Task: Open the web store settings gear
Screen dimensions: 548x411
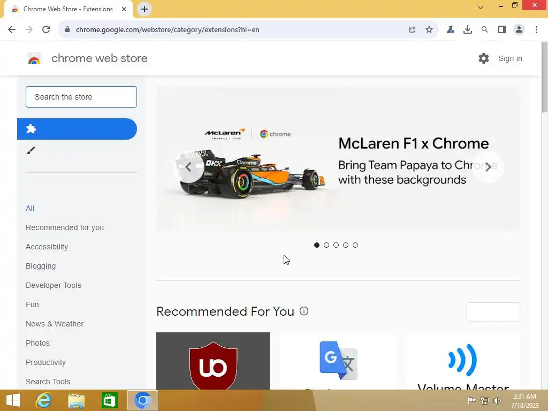Action: [x=484, y=58]
